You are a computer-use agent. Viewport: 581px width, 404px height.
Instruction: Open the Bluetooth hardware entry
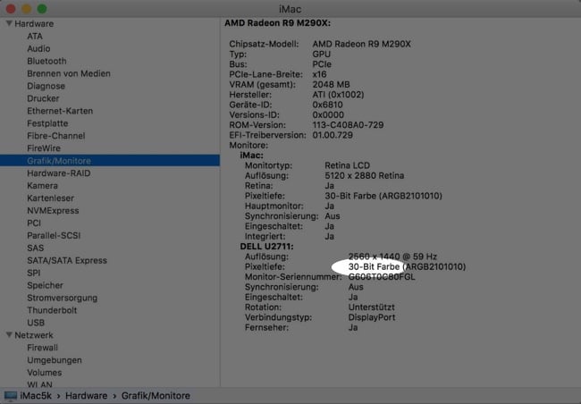pyautogui.click(x=46, y=61)
